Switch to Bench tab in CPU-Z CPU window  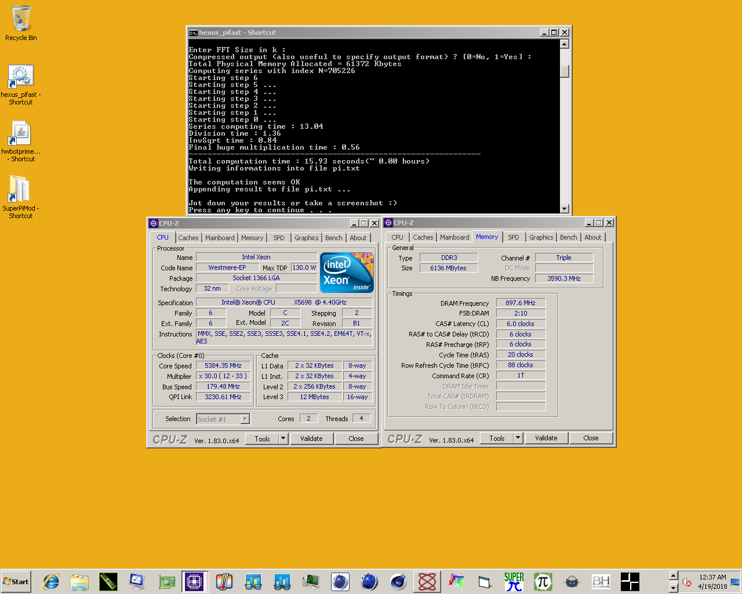click(334, 238)
